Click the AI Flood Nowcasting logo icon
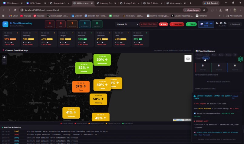244x144 pixels. [x=5, y=24]
